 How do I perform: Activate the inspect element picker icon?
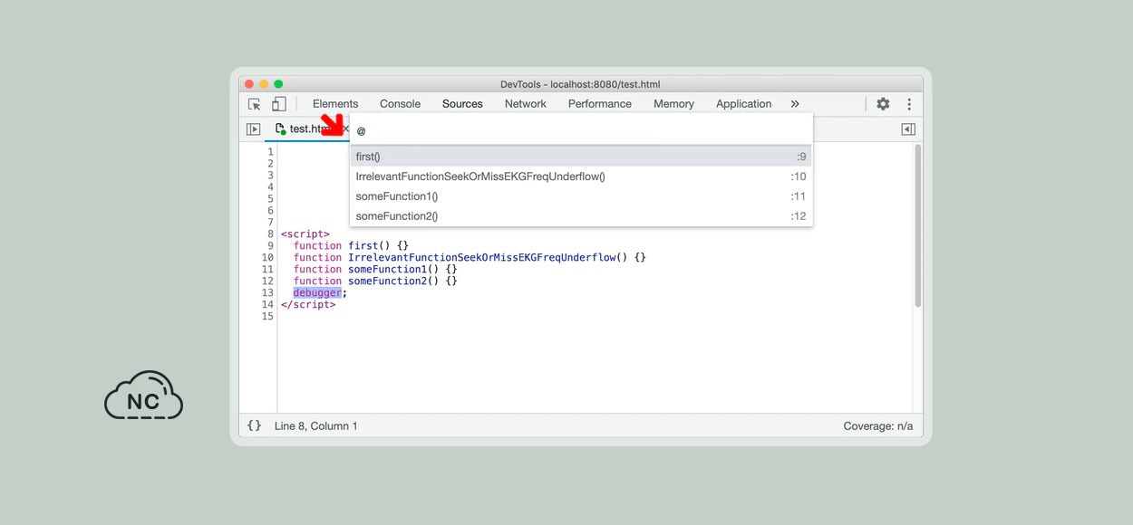tap(255, 104)
